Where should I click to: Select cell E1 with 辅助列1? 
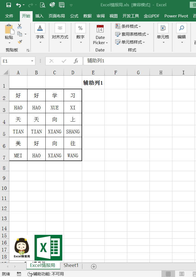pyautogui.click(x=93, y=82)
